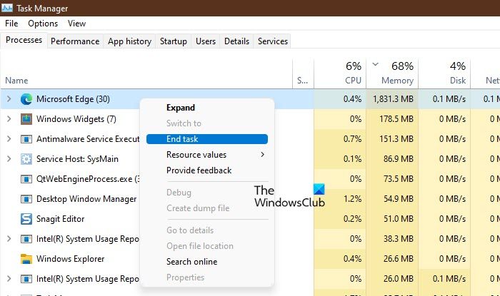Screen dimensions: 500x296
Task: Click the 54.9 MB memory value
Action: tap(399, 199)
